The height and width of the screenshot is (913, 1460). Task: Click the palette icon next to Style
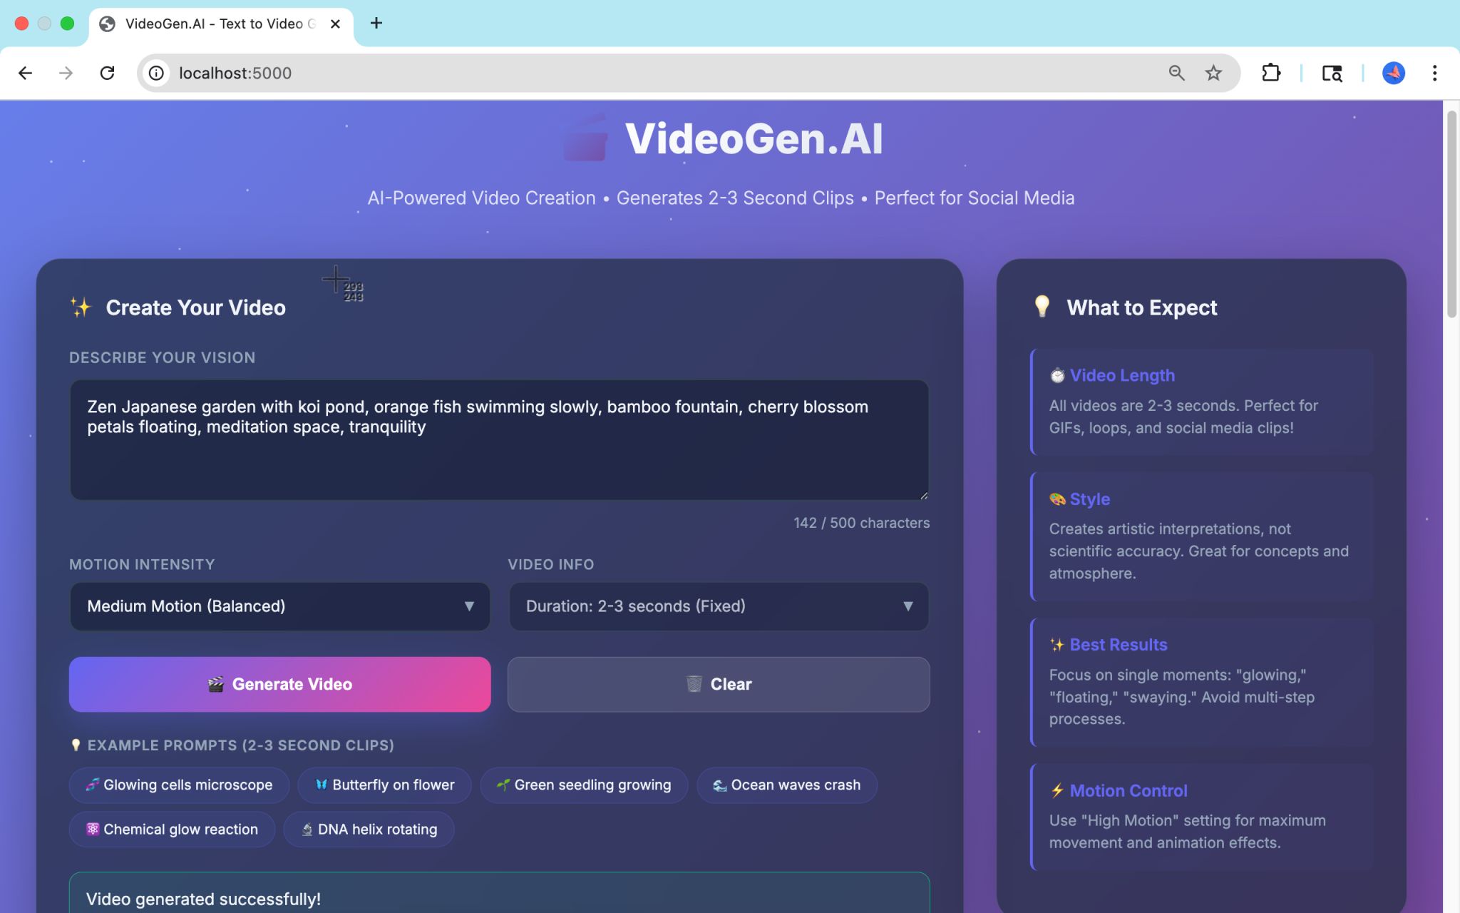pyautogui.click(x=1058, y=499)
